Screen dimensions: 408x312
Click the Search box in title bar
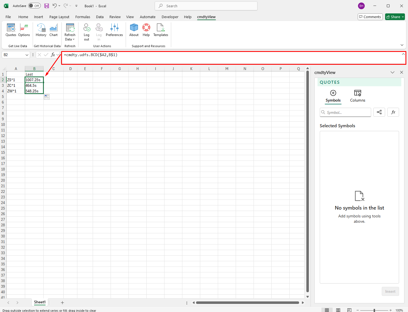tap(206, 6)
